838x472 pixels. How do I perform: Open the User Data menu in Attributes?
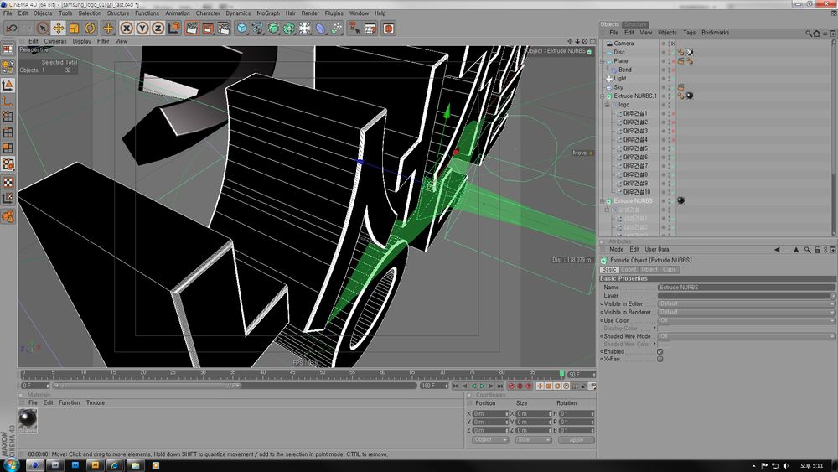point(657,250)
